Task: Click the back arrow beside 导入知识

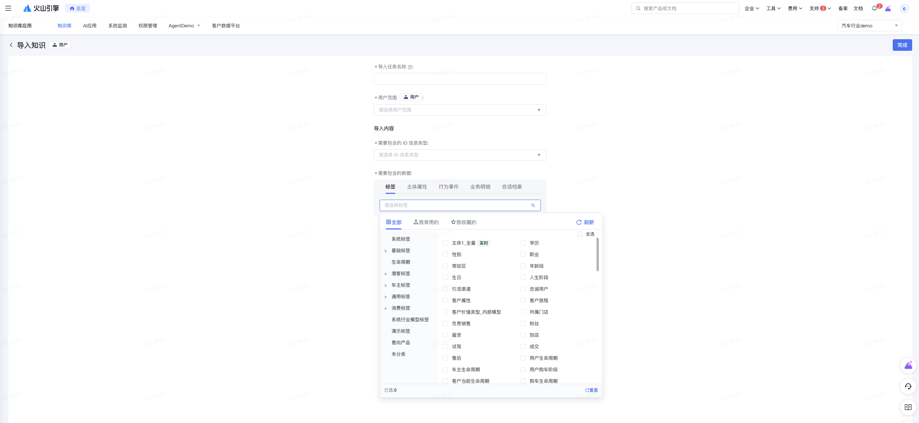Action: point(11,45)
